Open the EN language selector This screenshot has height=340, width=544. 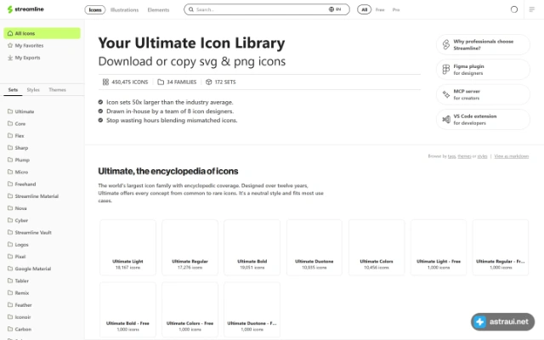coord(335,9)
